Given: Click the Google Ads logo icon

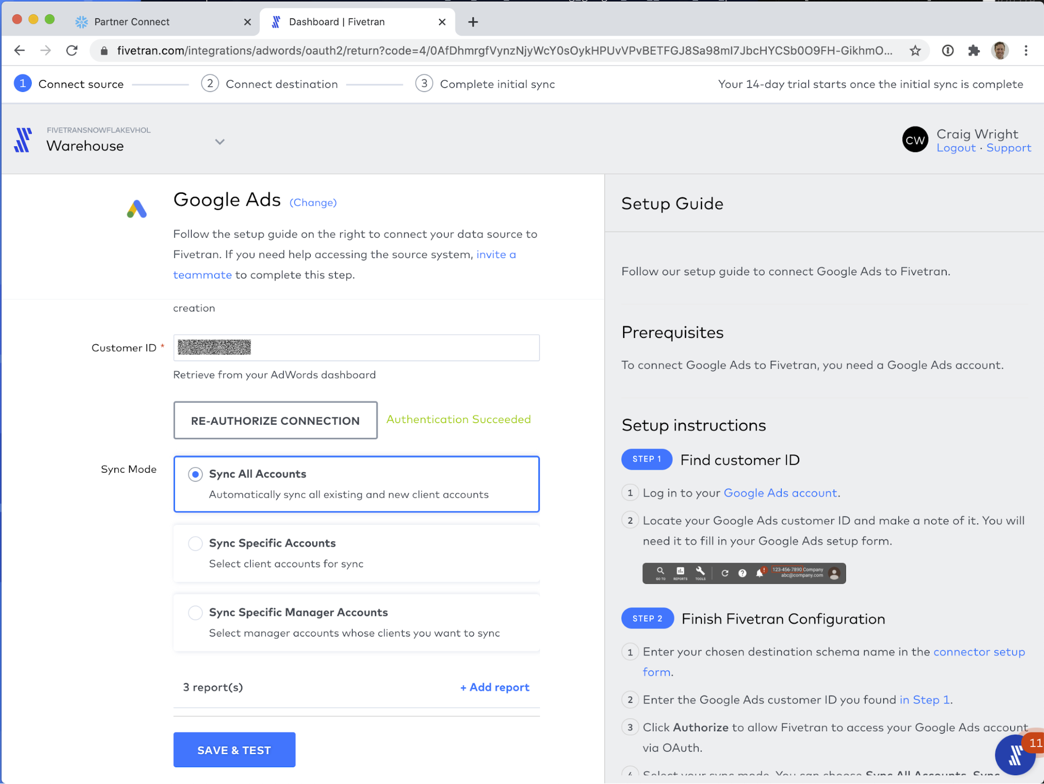Looking at the screenshot, I should (137, 209).
